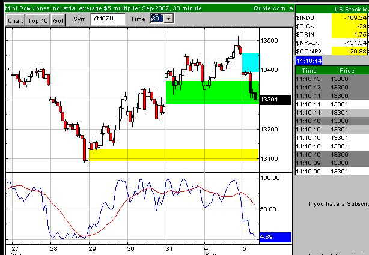Viewport: 369px width, 255px height.
Task: Click the Chart button
Action: tap(15, 20)
